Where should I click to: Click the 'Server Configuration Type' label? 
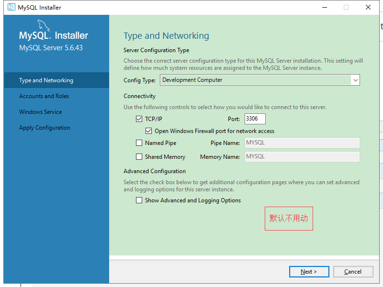[x=157, y=50]
